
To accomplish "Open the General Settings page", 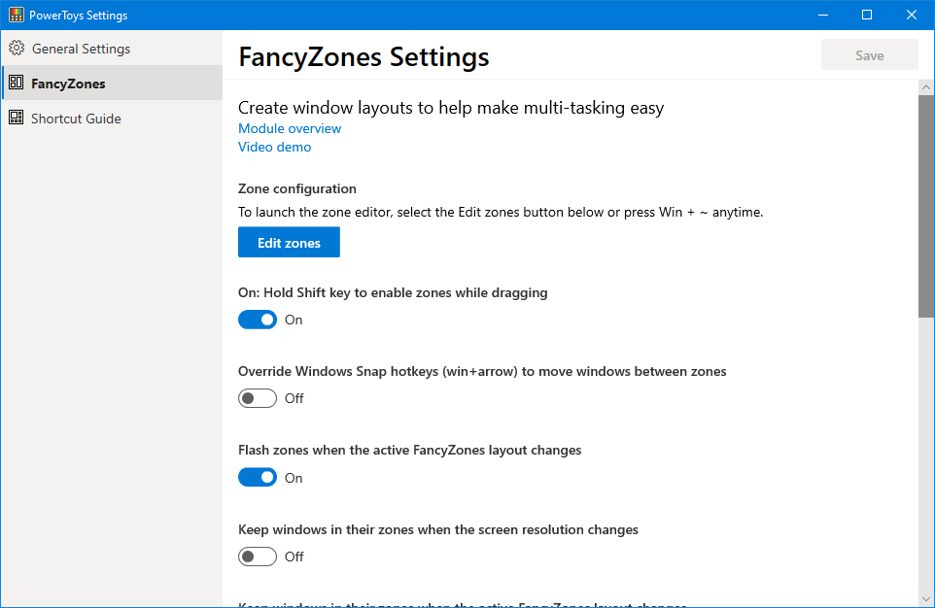I will click(81, 49).
